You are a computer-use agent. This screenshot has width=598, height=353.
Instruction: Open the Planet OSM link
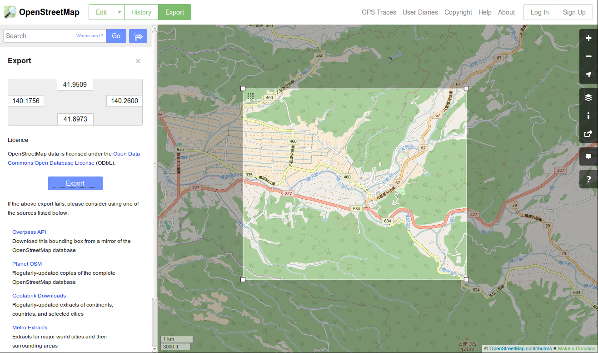27,264
